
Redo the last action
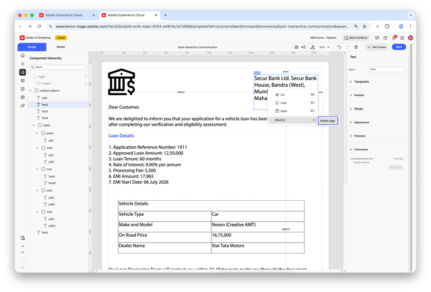pyautogui.click(x=348, y=47)
